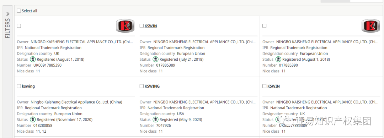This screenshot has width=384, height=138.
Task: Open the KSWIN European Union trademark link
Action: 151,26
